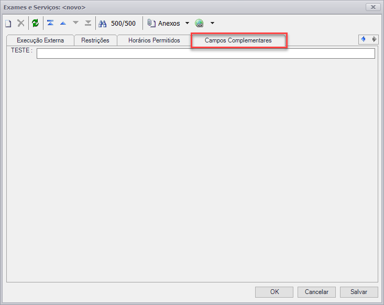Go to previous record up arrow
Viewport: 384px width, 305px height.
(63, 23)
